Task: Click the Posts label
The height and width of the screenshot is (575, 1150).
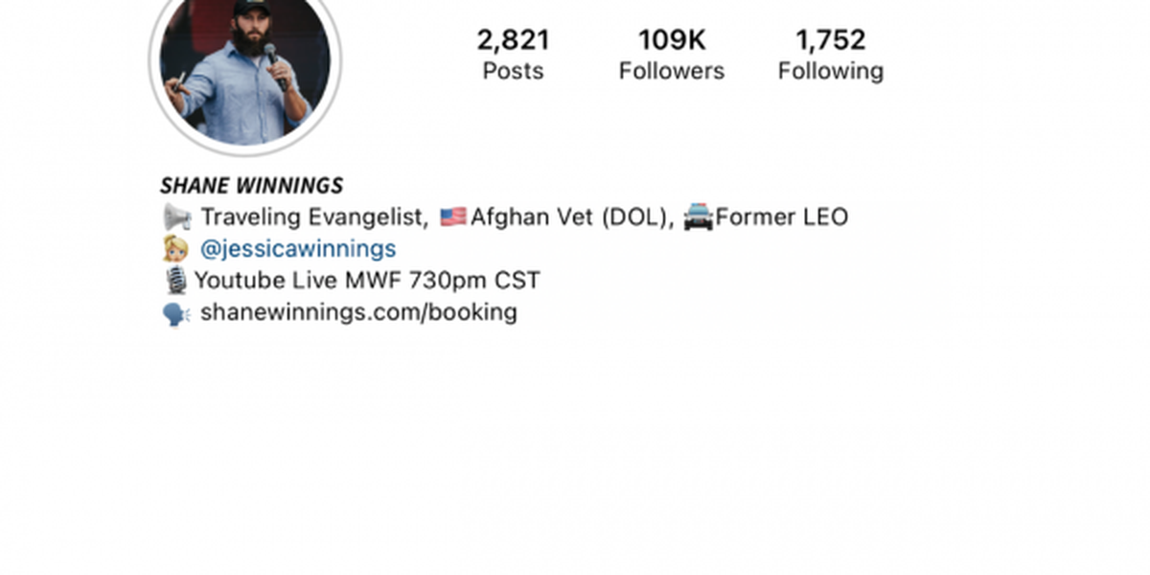Action: pyautogui.click(x=513, y=71)
